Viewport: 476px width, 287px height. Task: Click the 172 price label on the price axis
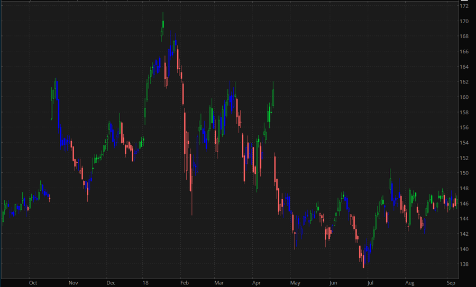pos(464,6)
